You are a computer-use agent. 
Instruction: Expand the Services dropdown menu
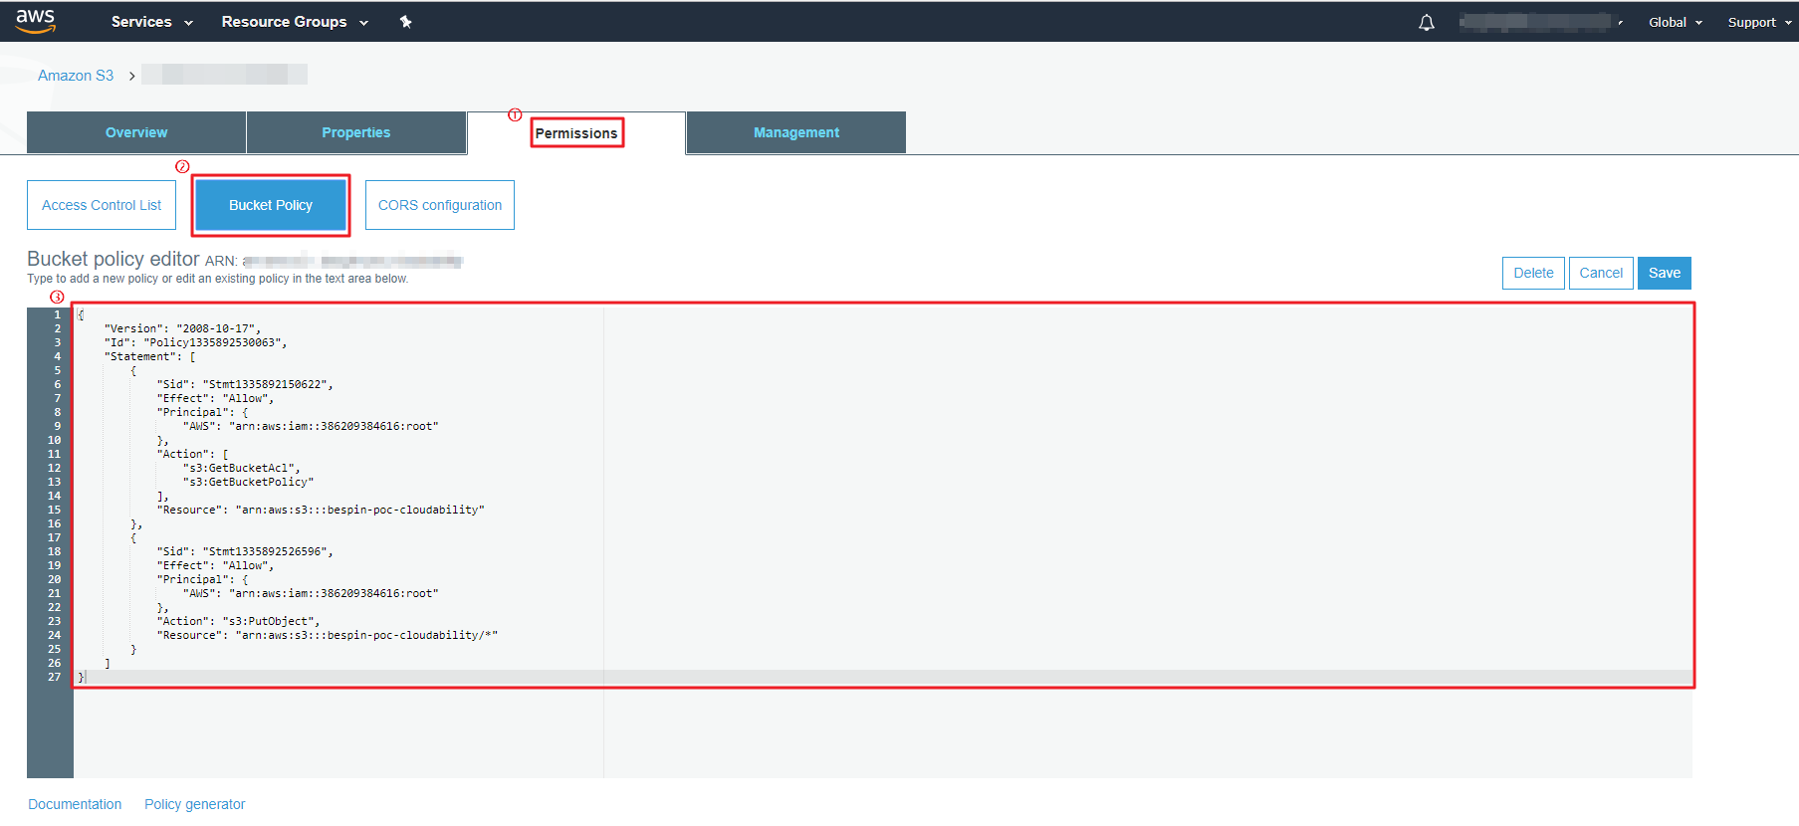(151, 22)
